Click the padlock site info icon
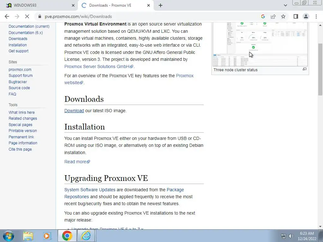The height and width of the screenshot is (242, 323). point(40,16)
